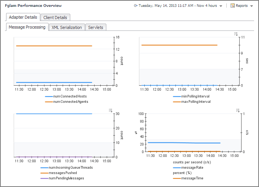Click the numConnectedHosts legend swatch
The image size is (259, 187).
click(x=49, y=96)
